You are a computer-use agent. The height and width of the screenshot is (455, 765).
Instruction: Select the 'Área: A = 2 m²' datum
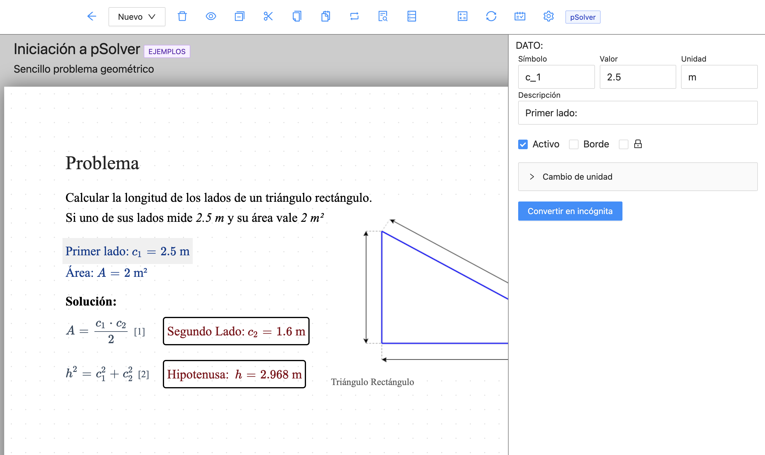(106, 273)
